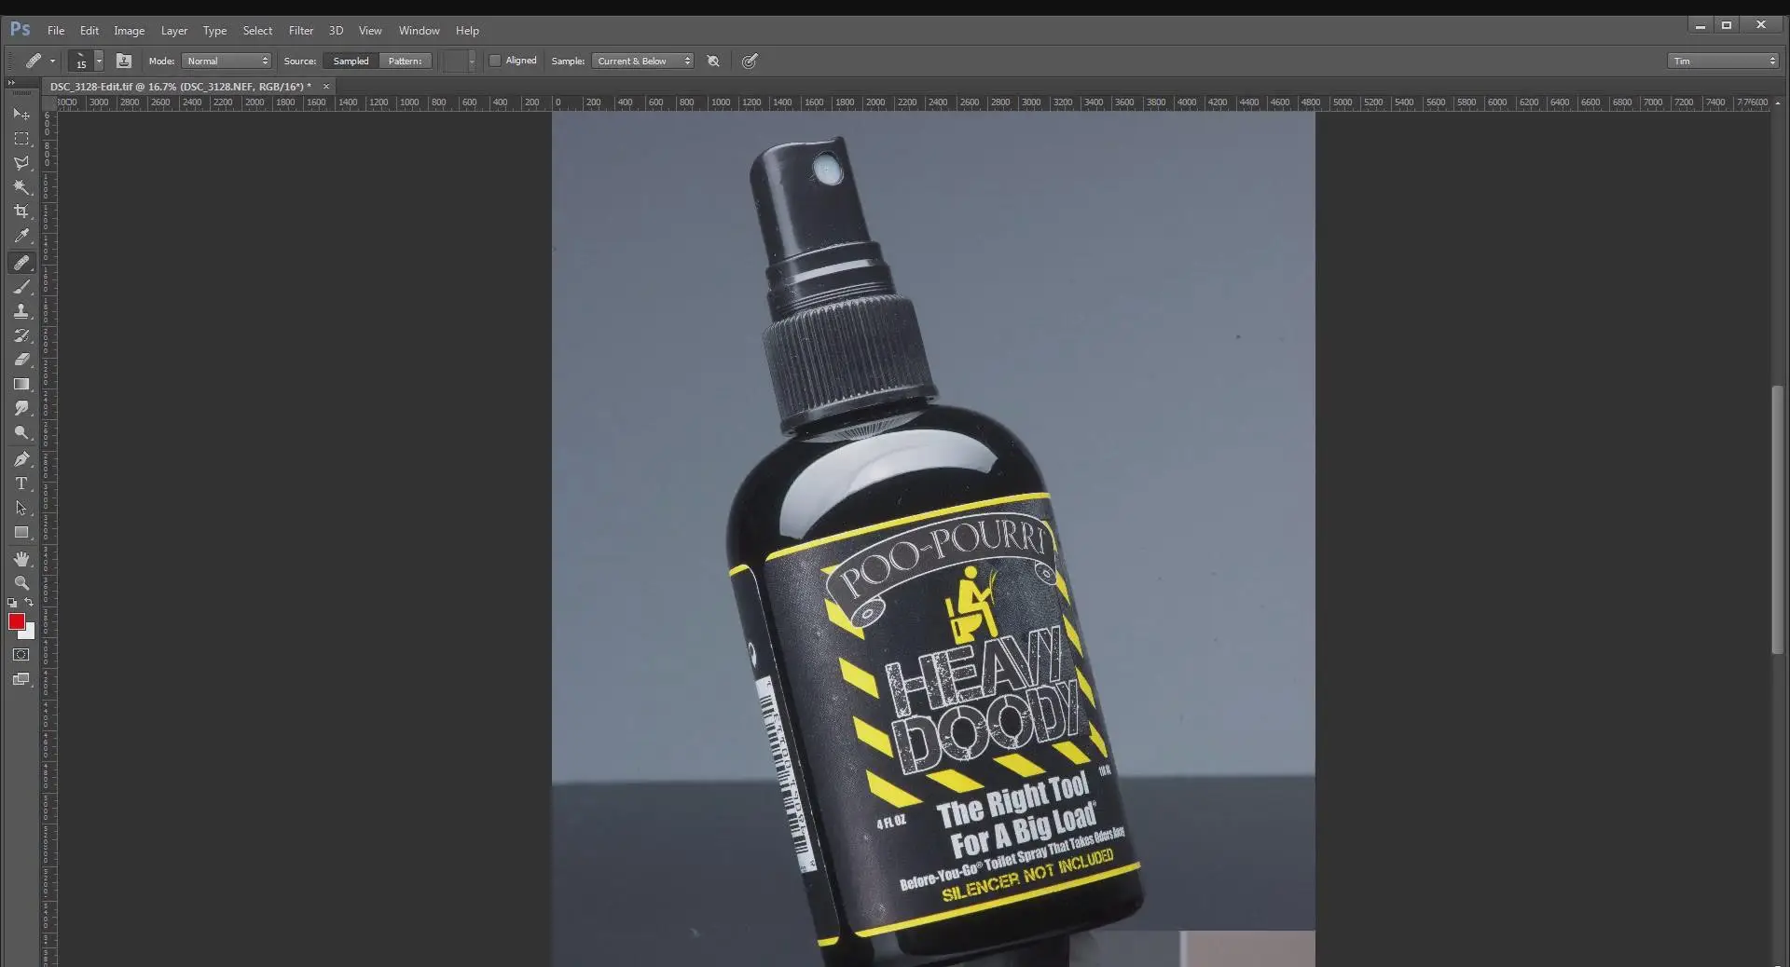This screenshot has width=1790, height=967.
Task: Select the Path Selection arrow tool
Action: click(x=21, y=508)
